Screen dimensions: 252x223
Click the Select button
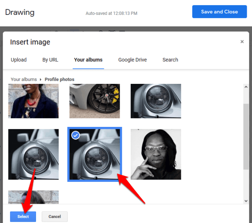(x=23, y=217)
